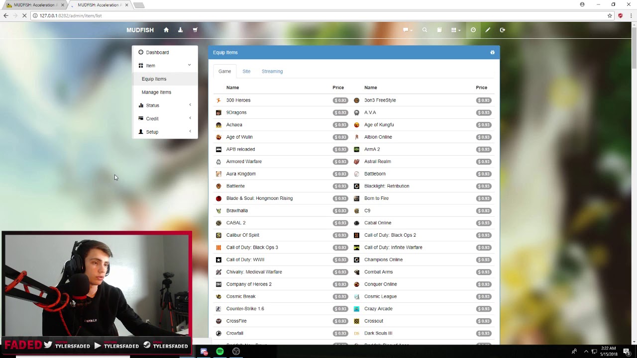Click the Blade & Soul game icon
637x358 pixels.
[218, 198]
